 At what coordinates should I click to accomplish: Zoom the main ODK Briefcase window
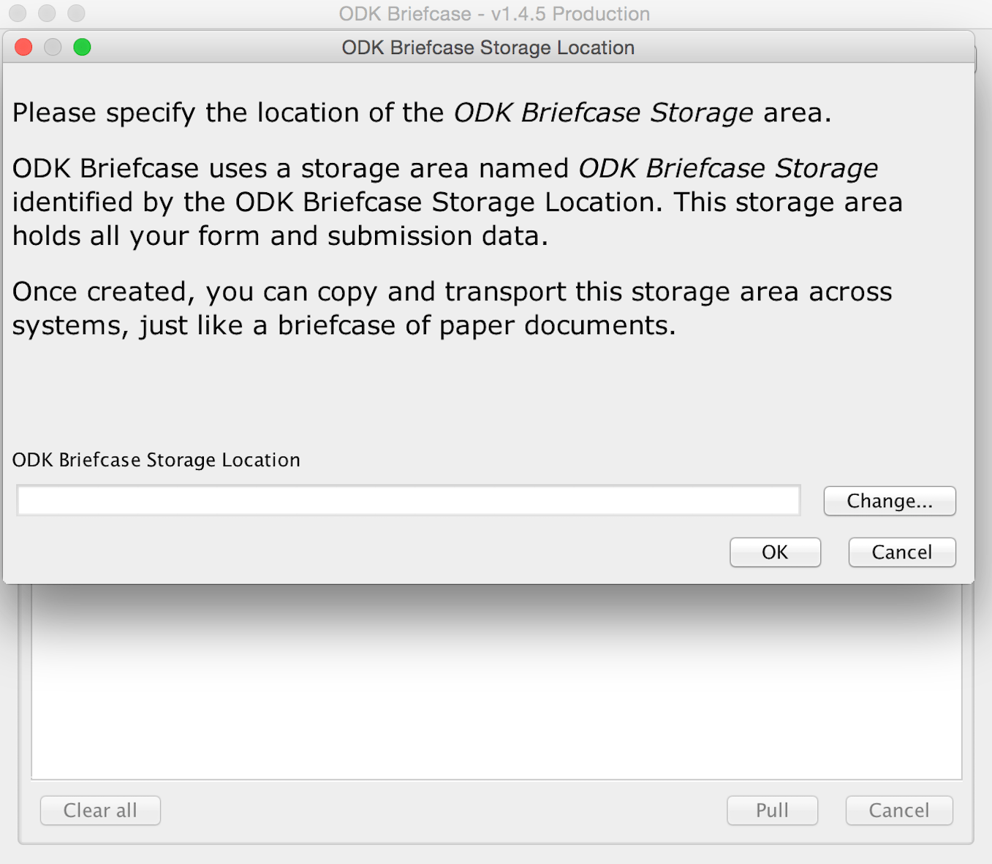point(77,12)
